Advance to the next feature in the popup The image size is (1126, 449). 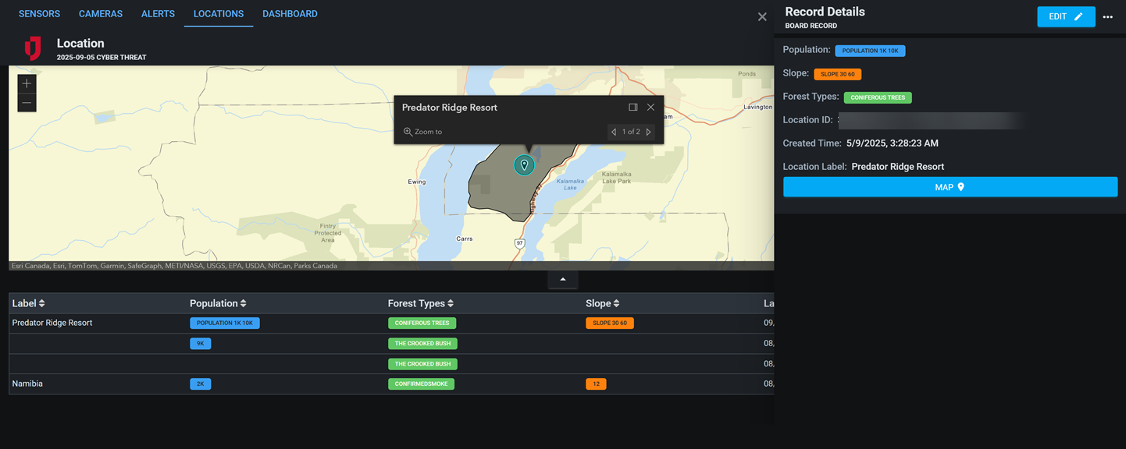[x=649, y=132]
